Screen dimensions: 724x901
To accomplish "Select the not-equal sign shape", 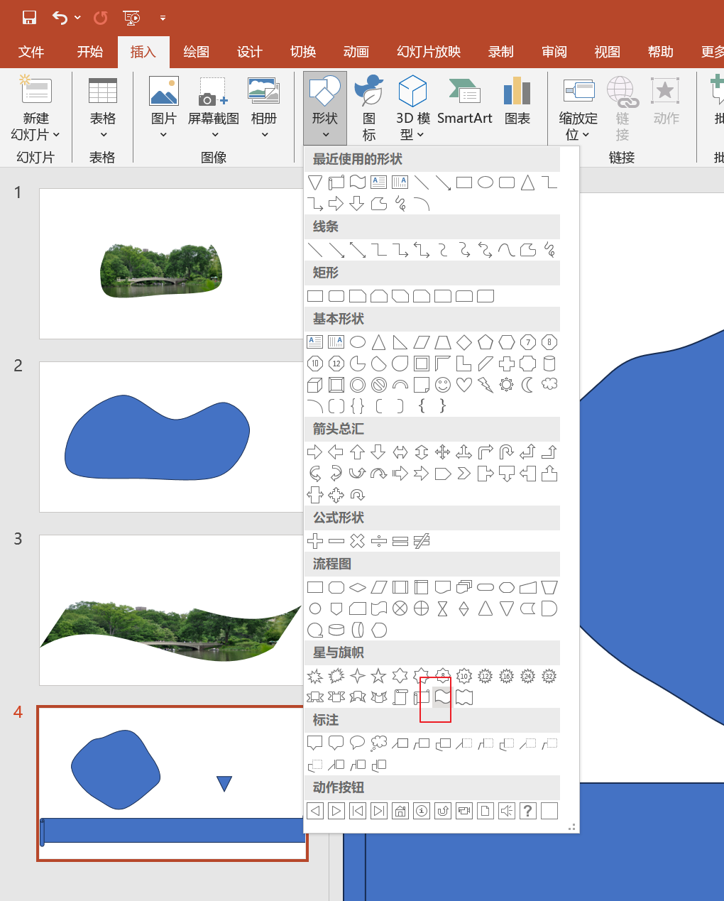I will 422,541.
